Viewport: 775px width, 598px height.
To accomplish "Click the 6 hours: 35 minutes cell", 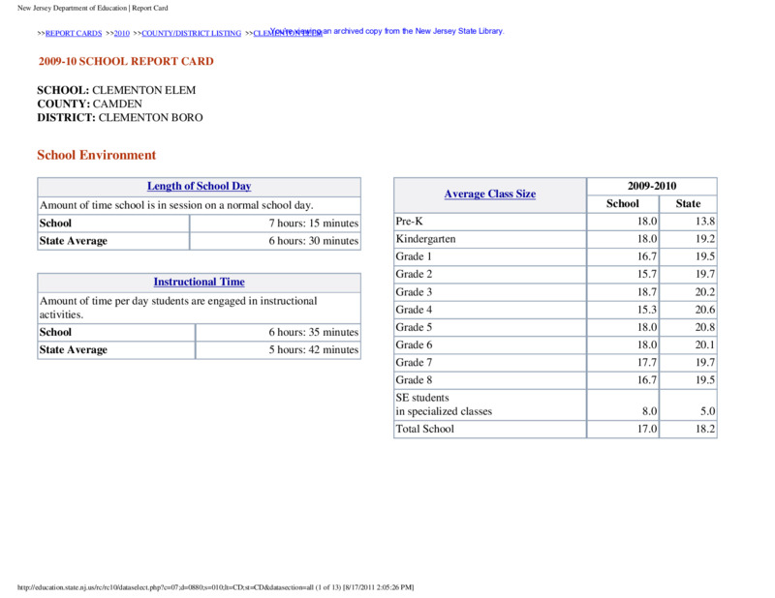I will tap(278, 332).
